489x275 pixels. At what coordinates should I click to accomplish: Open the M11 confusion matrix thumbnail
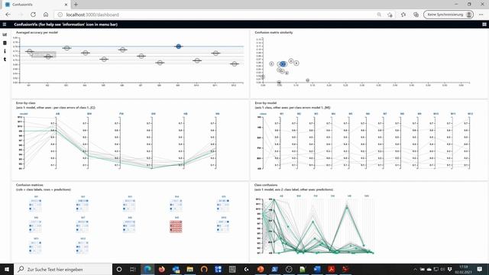[x=35, y=247]
